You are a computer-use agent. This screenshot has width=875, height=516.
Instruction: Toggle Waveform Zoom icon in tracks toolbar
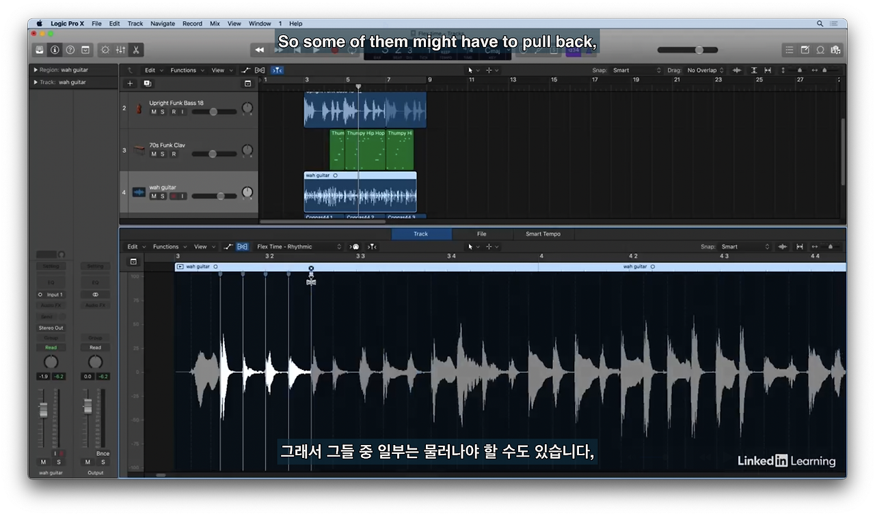click(x=737, y=70)
